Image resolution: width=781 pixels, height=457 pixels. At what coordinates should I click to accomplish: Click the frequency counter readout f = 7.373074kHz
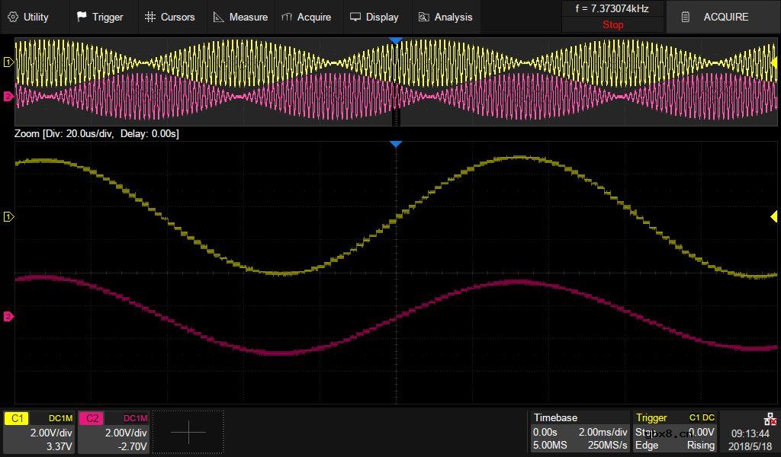click(612, 9)
